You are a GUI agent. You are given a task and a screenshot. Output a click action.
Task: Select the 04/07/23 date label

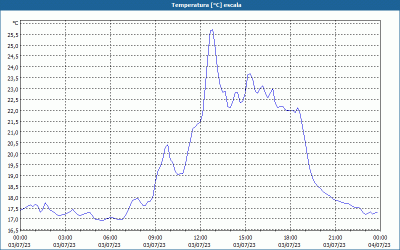(379, 245)
